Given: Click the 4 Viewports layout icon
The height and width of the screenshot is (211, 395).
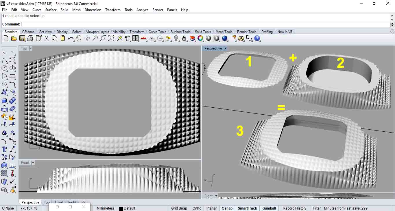Looking at the screenshot, I should tap(136, 38).
